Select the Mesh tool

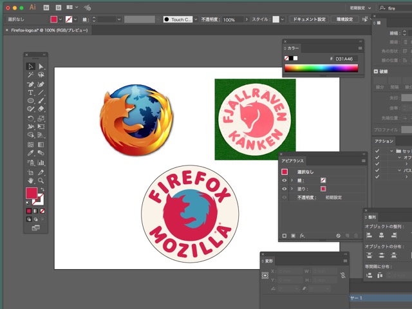(x=30, y=144)
